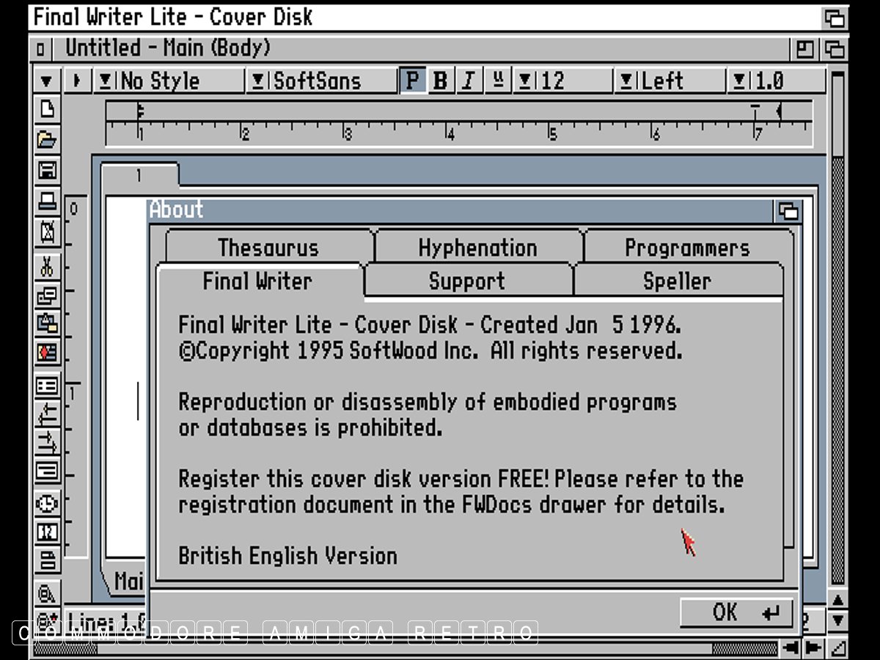Click the Save disk icon
The height and width of the screenshot is (660, 880).
coord(47,171)
